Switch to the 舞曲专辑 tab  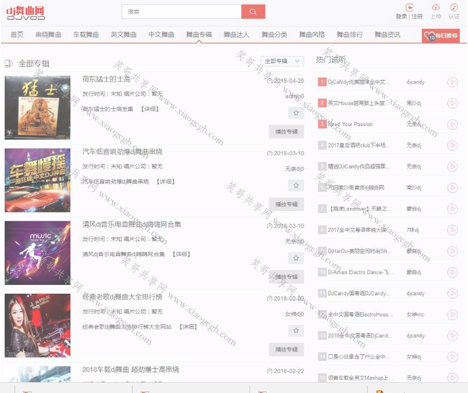coord(199,35)
